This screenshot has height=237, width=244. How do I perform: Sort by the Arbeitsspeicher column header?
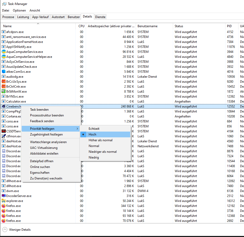point(111,26)
